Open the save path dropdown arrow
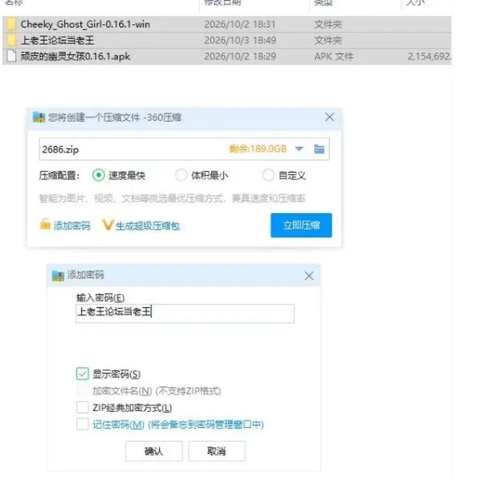Screen dimensions: 488x479 (x=299, y=149)
